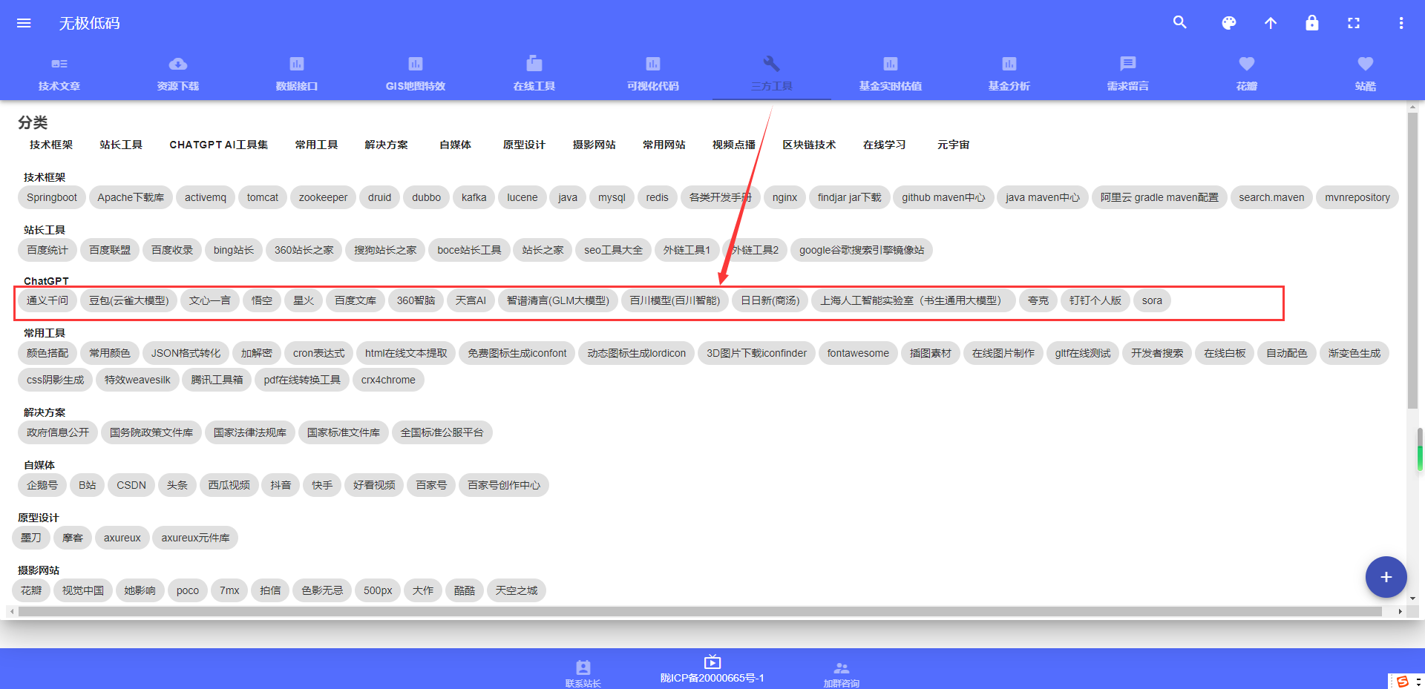Select the 视频点播 category tab
1425x689 pixels.
[x=734, y=145]
